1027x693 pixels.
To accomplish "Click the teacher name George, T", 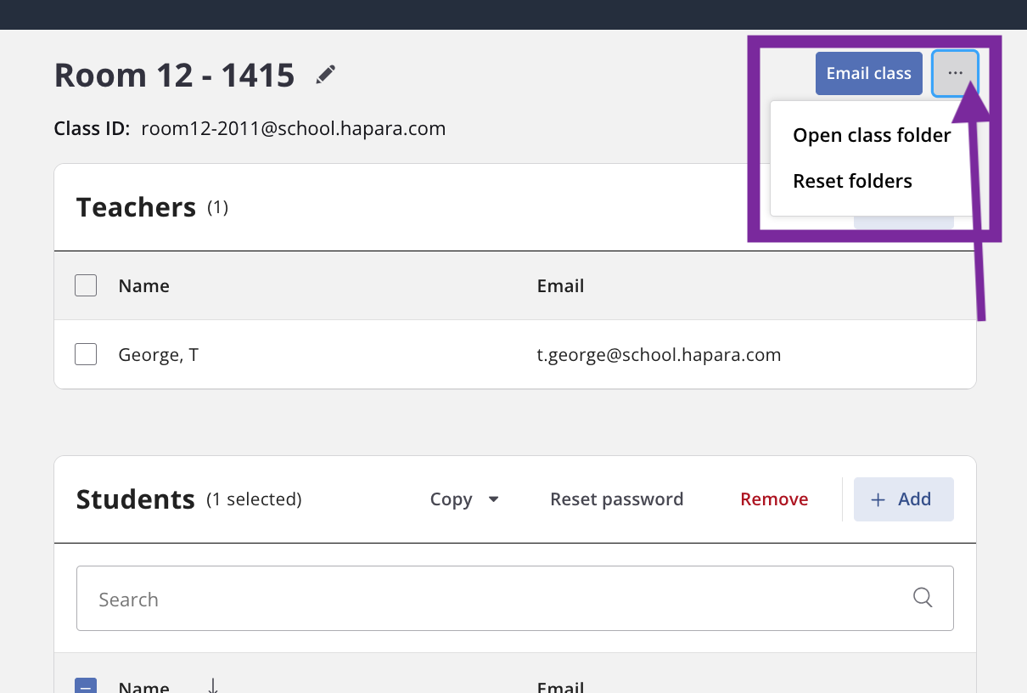I will pyautogui.click(x=158, y=354).
